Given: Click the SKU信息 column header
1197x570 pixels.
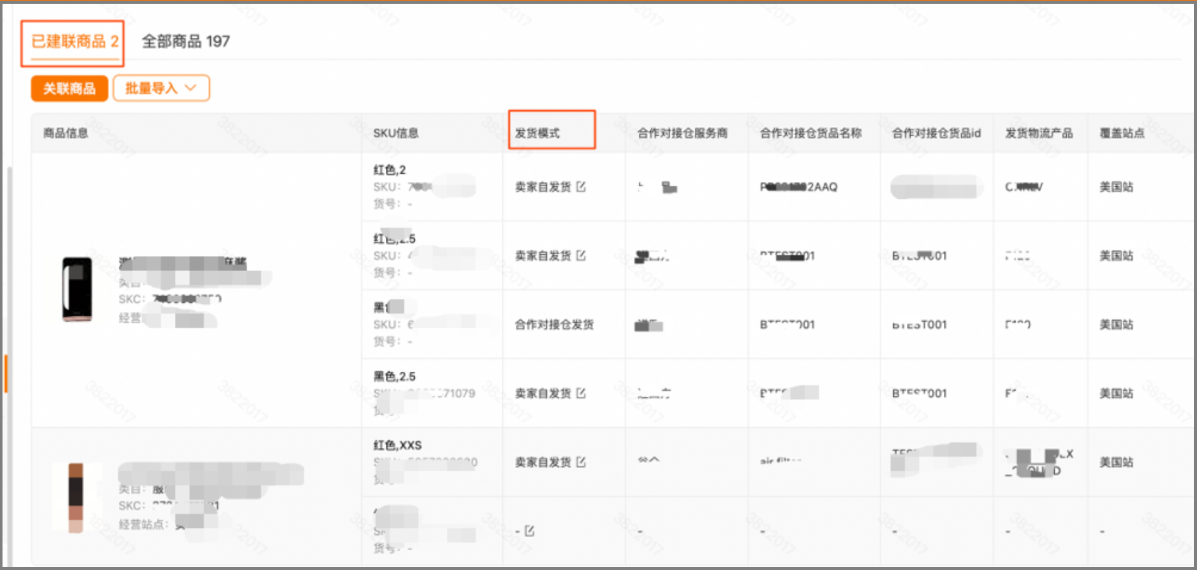Looking at the screenshot, I should 396,133.
